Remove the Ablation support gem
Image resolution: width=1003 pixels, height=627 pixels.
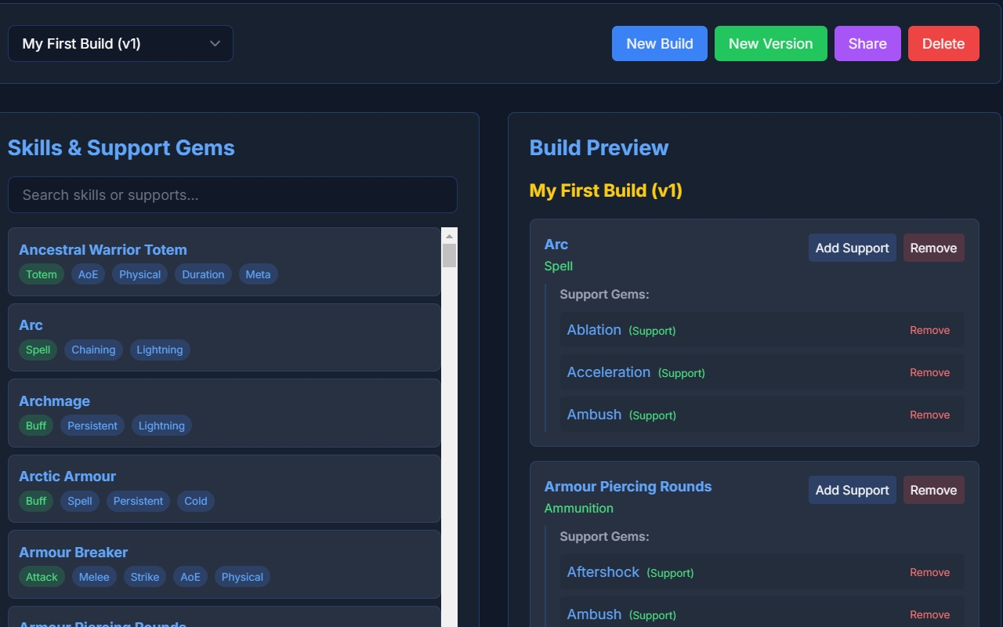[930, 330]
